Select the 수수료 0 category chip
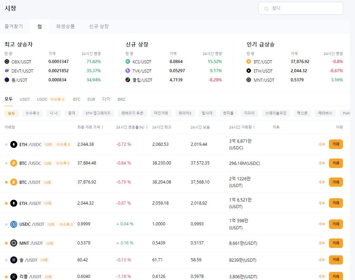 pos(32,113)
